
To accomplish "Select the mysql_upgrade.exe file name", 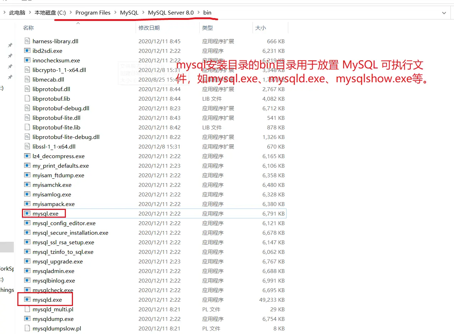I will 58,261.
